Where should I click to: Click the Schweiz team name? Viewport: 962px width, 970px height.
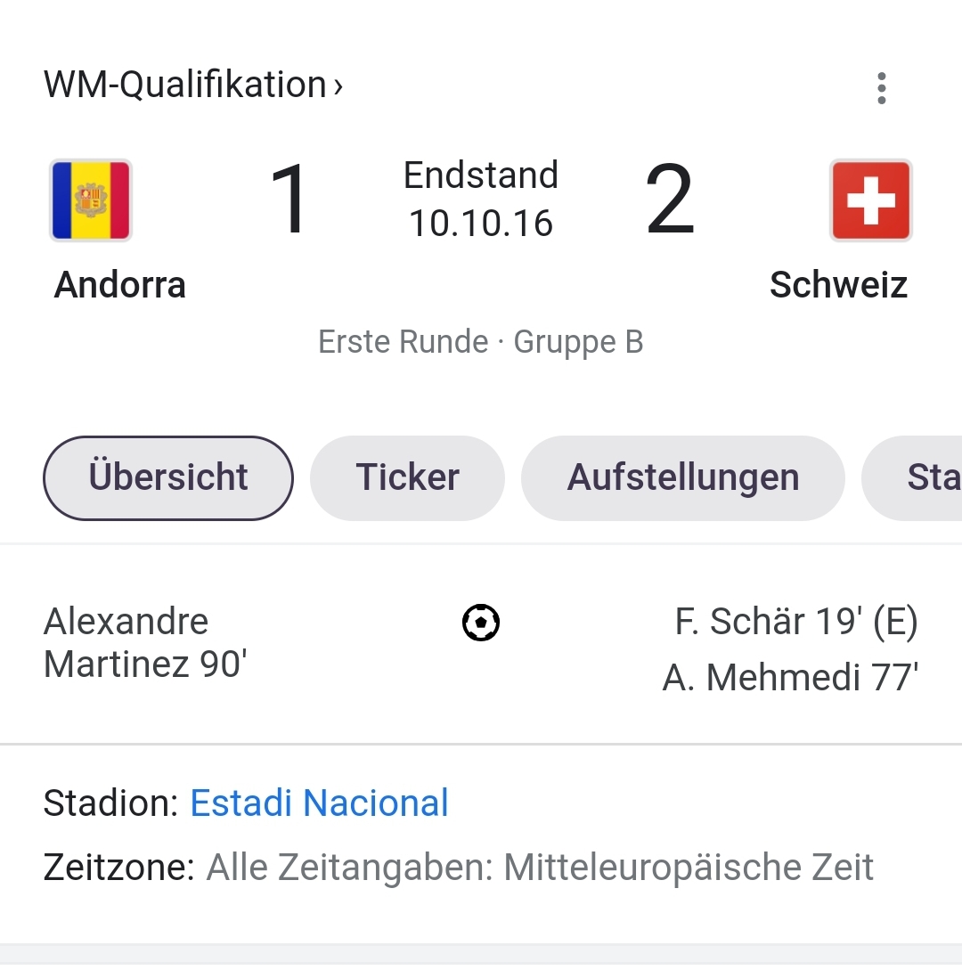tap(838, 285)
